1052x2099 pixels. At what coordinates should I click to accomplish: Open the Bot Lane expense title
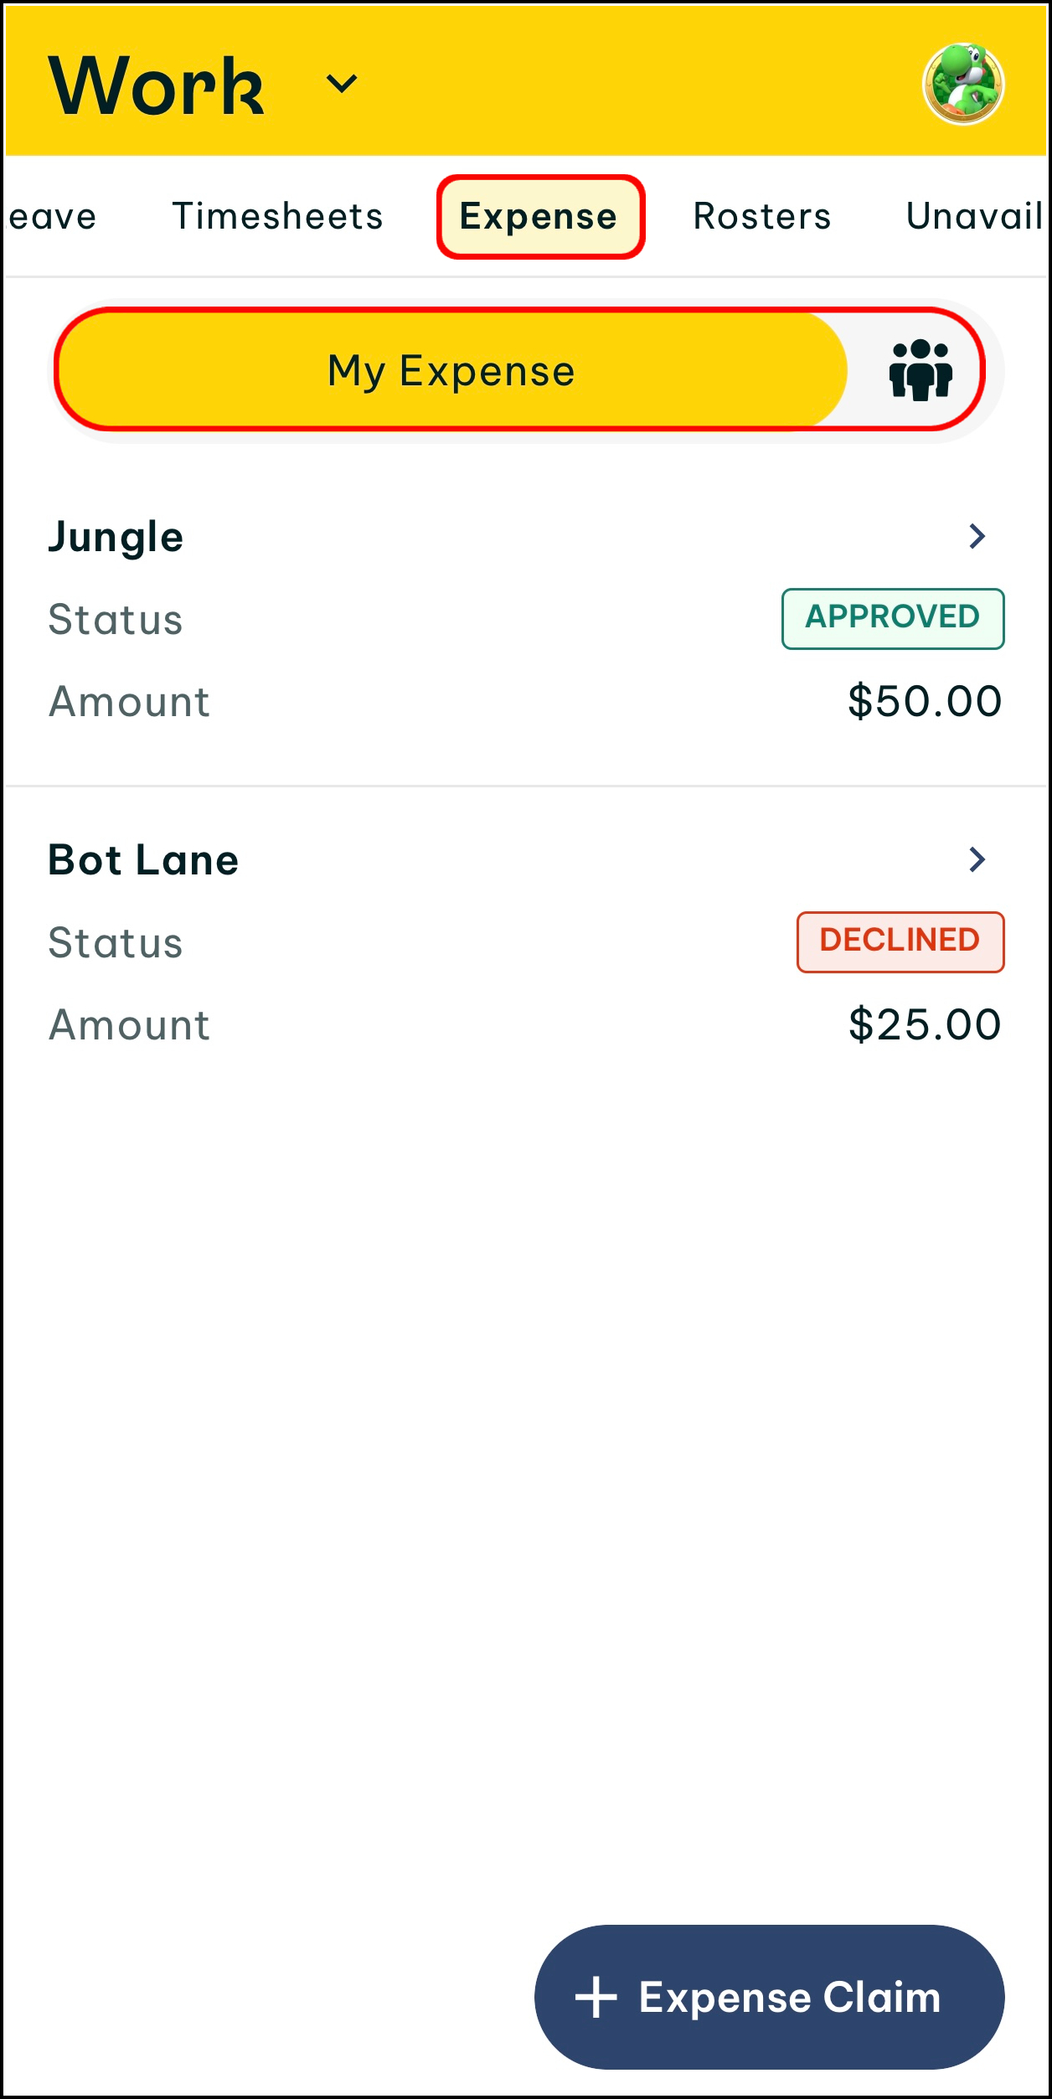pos(143,860)
